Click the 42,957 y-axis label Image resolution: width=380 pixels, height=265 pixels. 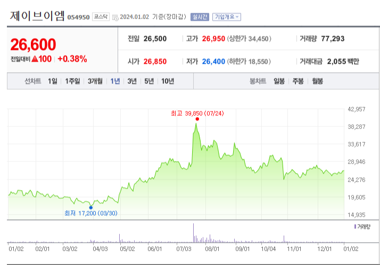click(x=356, y=109)
